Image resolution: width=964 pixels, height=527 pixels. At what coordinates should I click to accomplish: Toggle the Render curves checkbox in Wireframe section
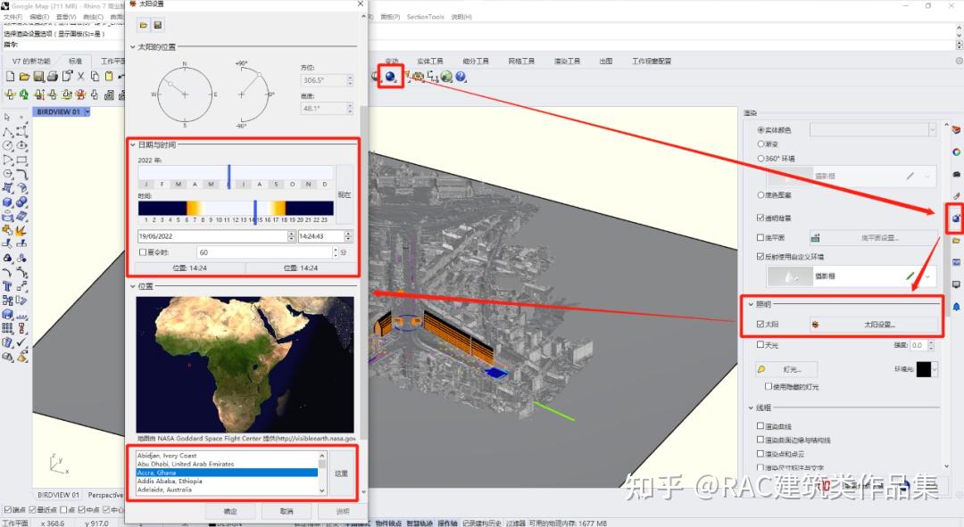[x=760, y=425]
